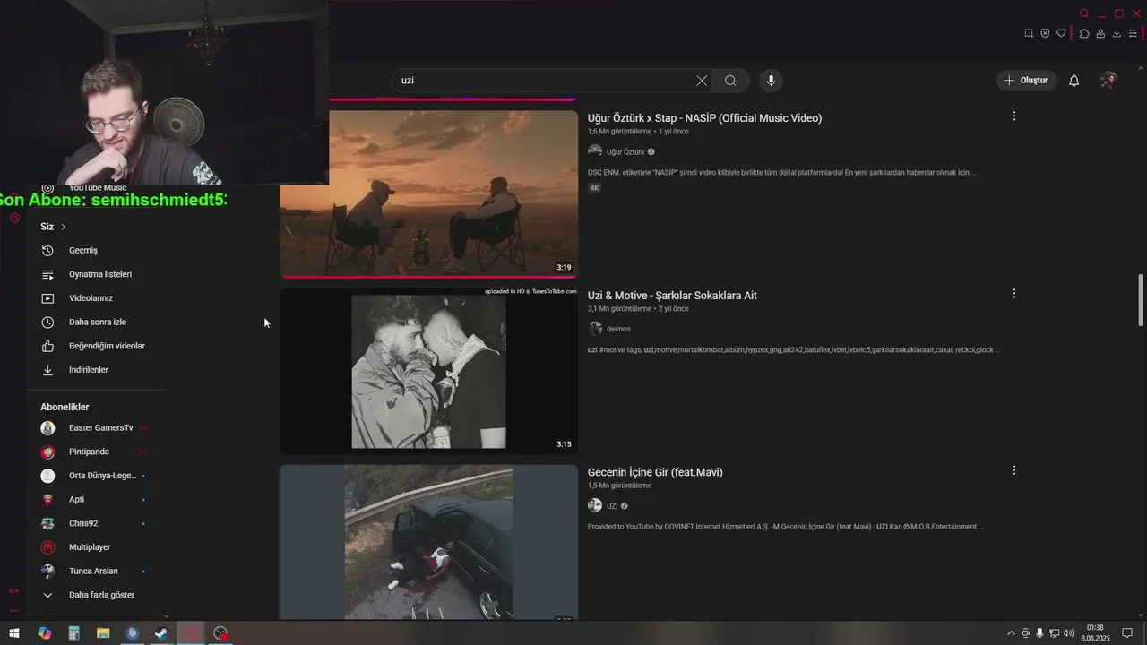Open options for the NASİP video

tap(1014, 116)
